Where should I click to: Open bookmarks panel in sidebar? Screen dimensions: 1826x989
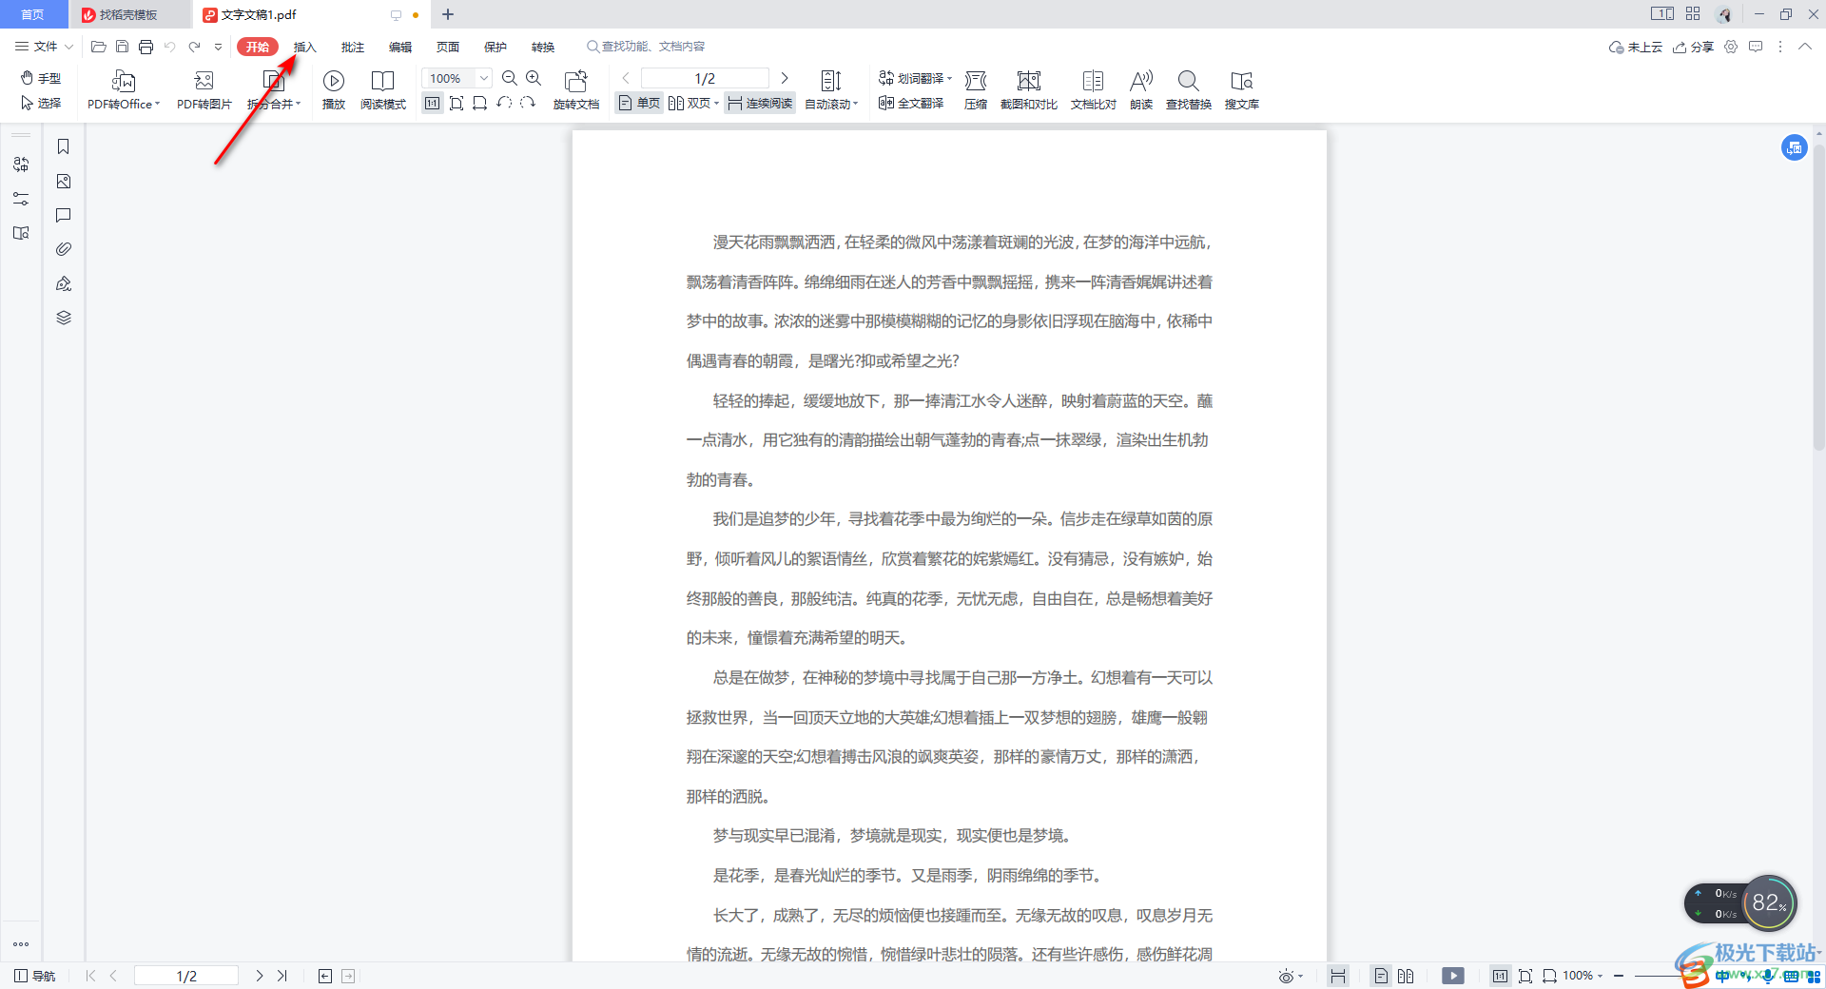64,146
